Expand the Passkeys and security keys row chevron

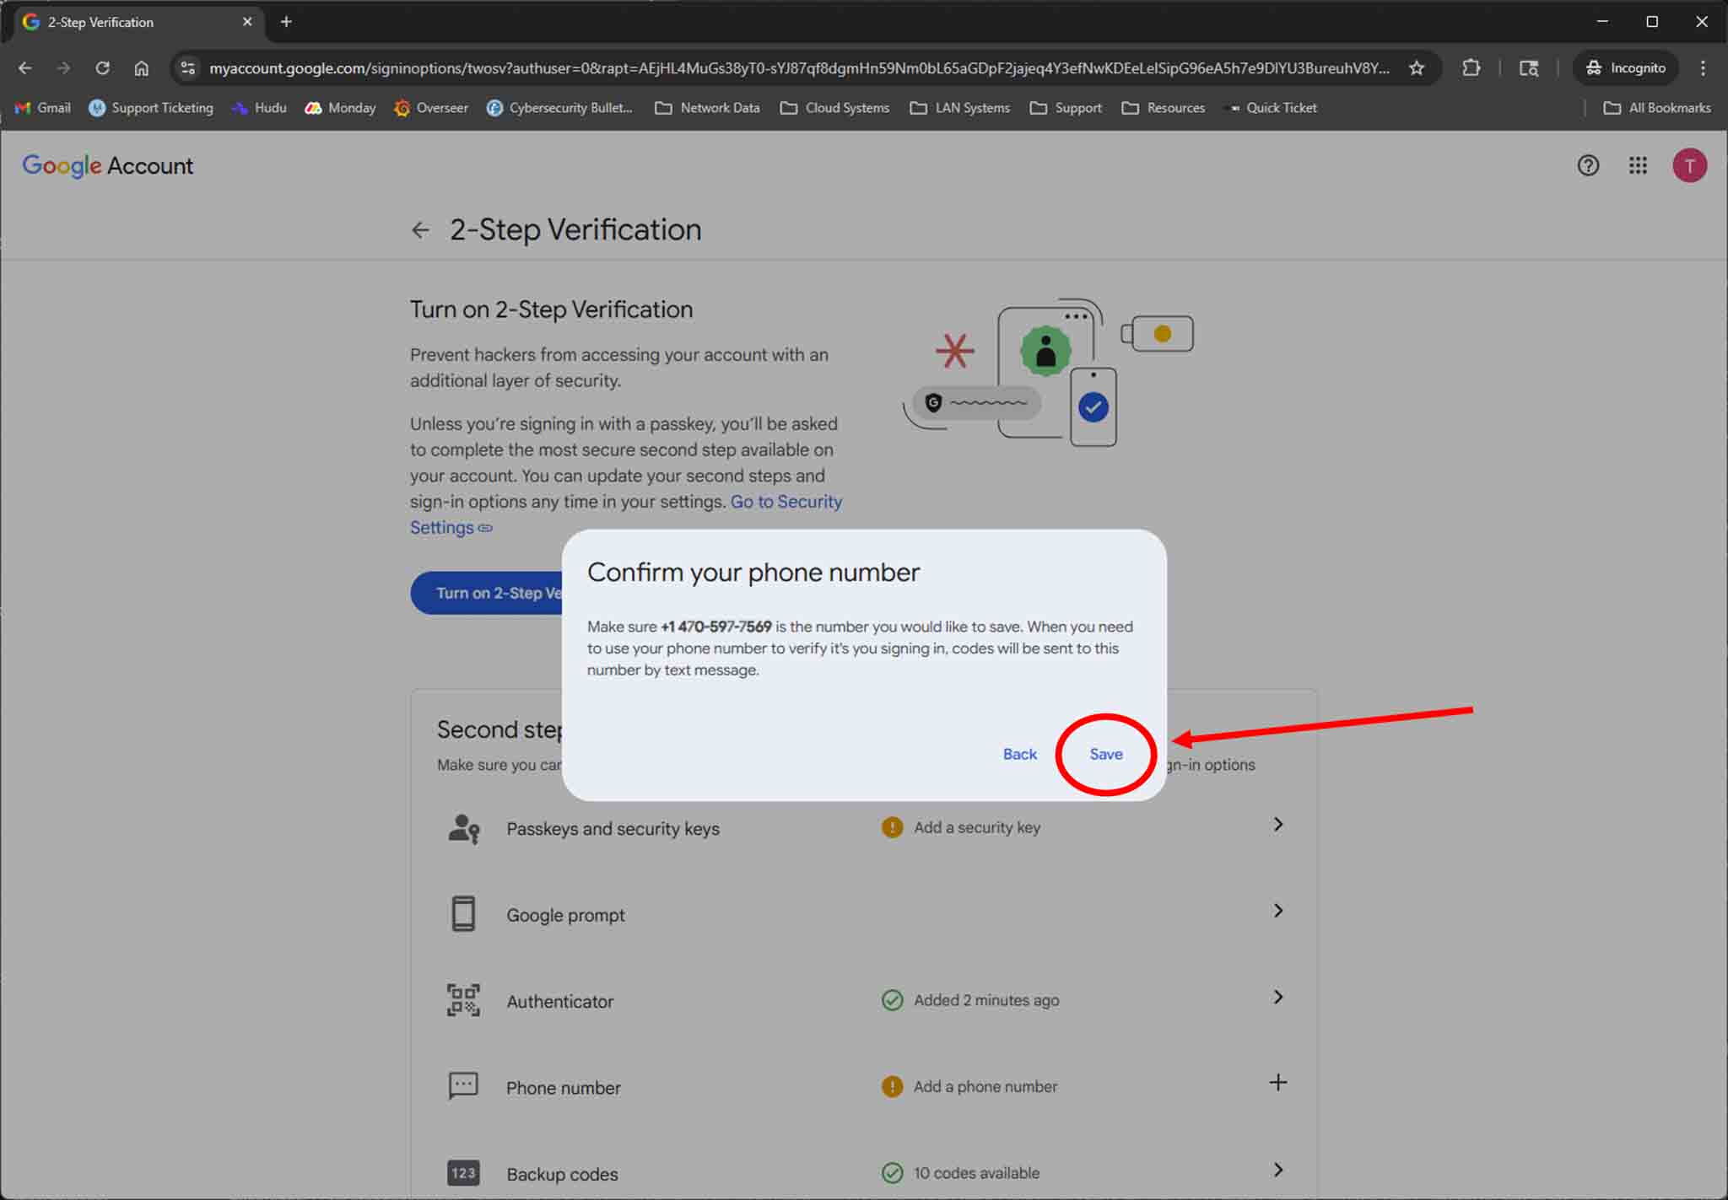[1277, 825]
